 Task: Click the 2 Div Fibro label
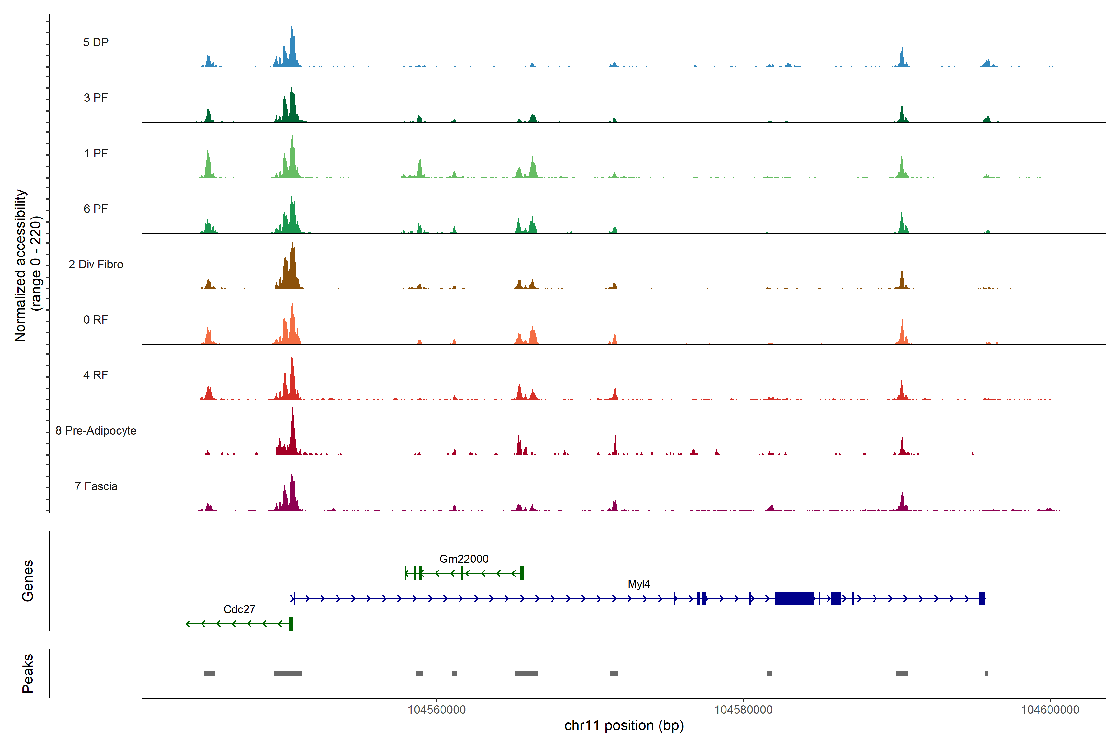96,264
